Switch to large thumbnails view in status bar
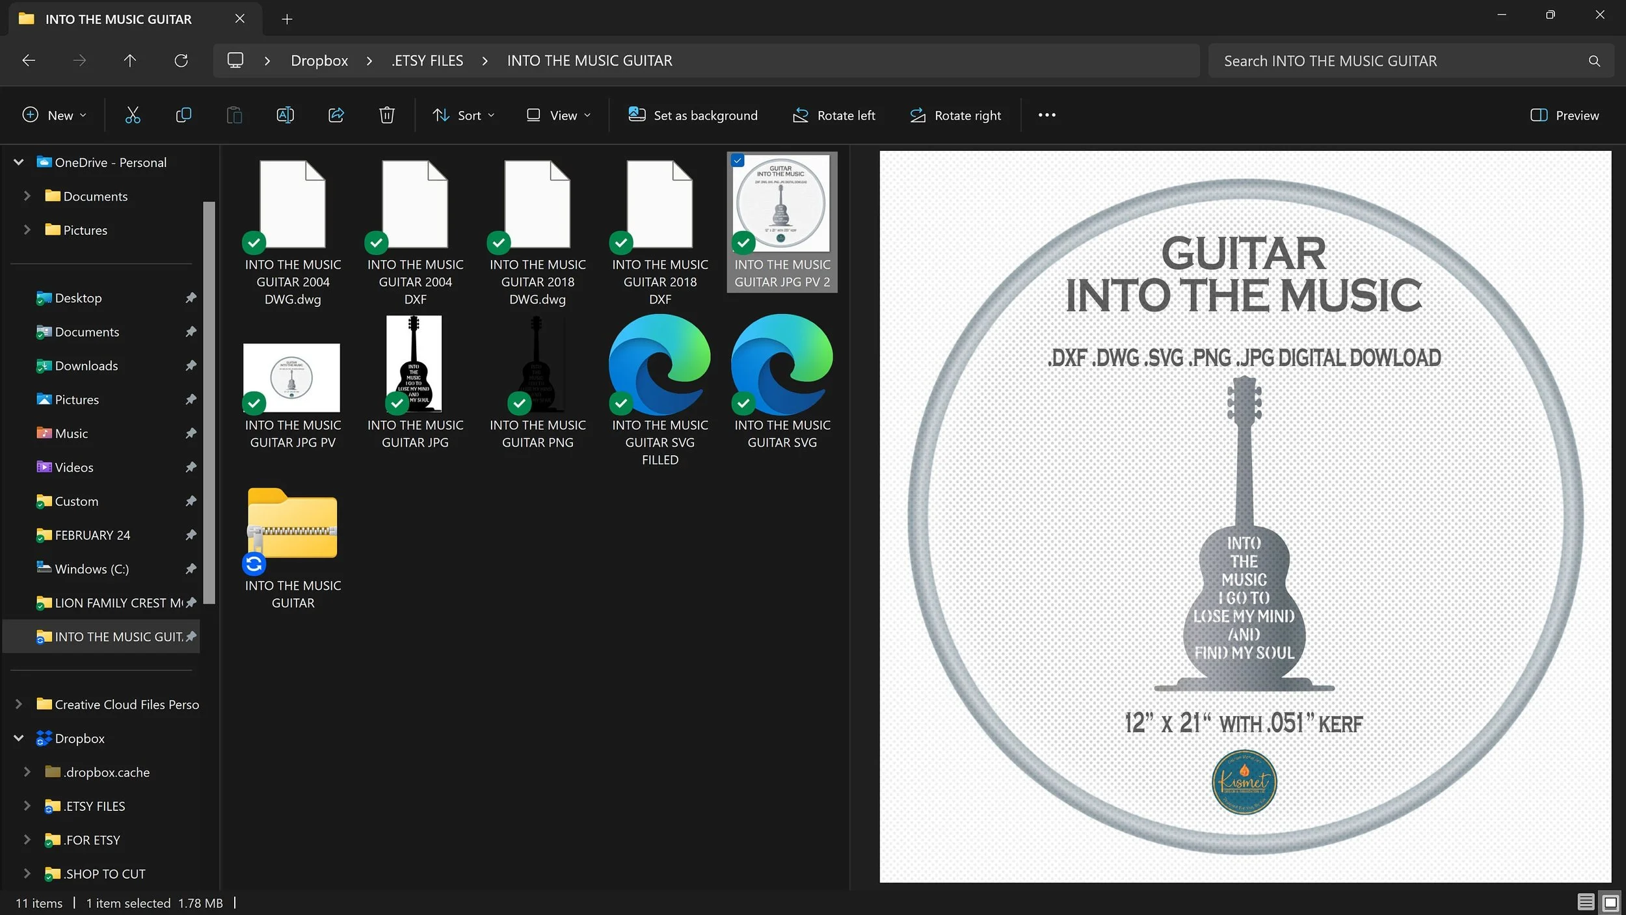Image resolution: width=1626 pixels, height=915 pixels. point(1610,902)
